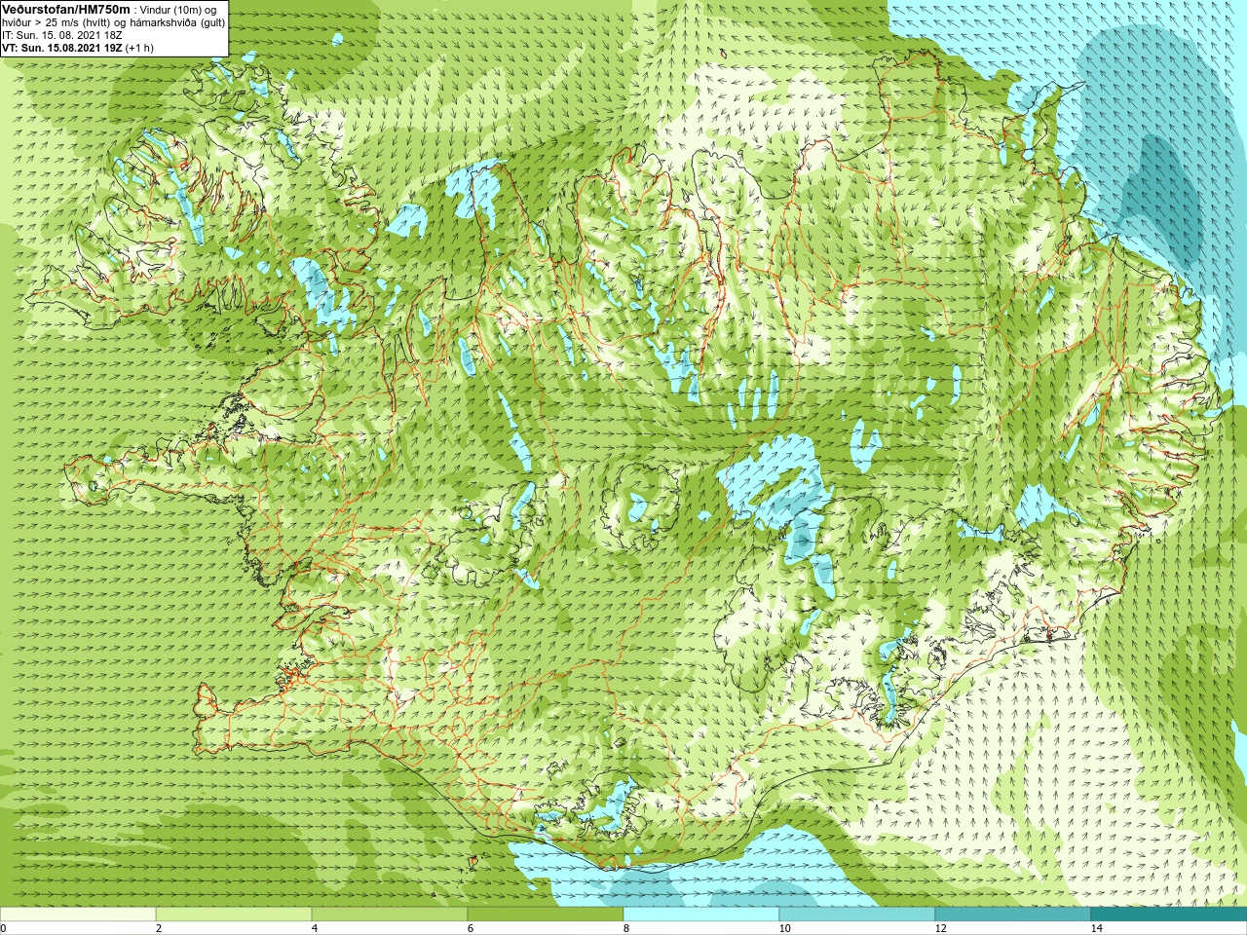Select the 6–8 m/s dark green color band
This screenshot has height=935, width=1247.
[546, 915]
